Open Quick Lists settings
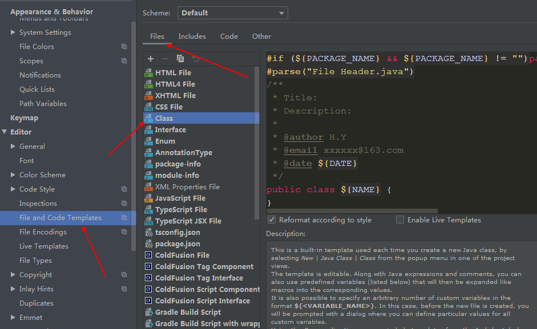537x329 pixels. [x=37, y=90]
